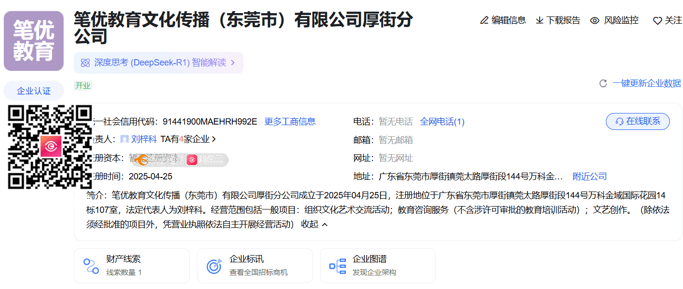Click 在线联系 headset button
This screenshot has width=683, height=289.
[637, 121]
